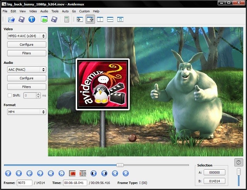The image size is (247, 190).
Task: Set selection marker B
Action: [x=83, y=173]
